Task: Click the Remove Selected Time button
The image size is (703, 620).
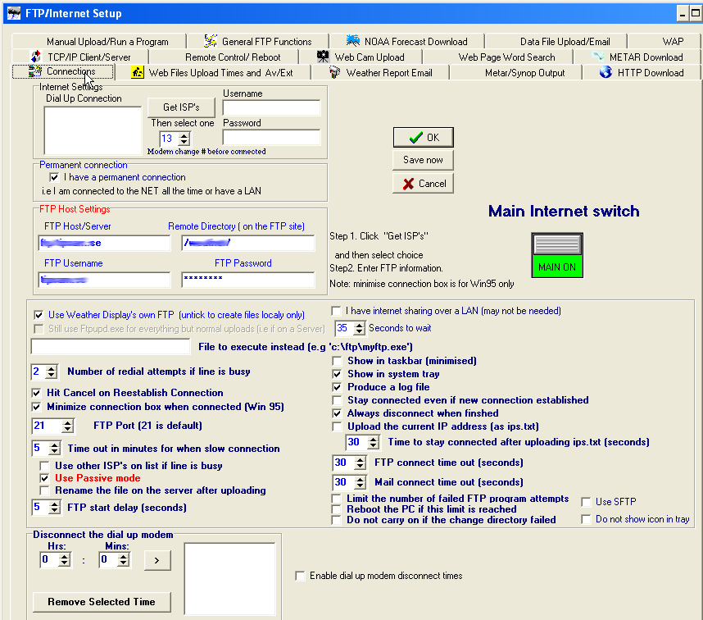Action: pos(102,602)
